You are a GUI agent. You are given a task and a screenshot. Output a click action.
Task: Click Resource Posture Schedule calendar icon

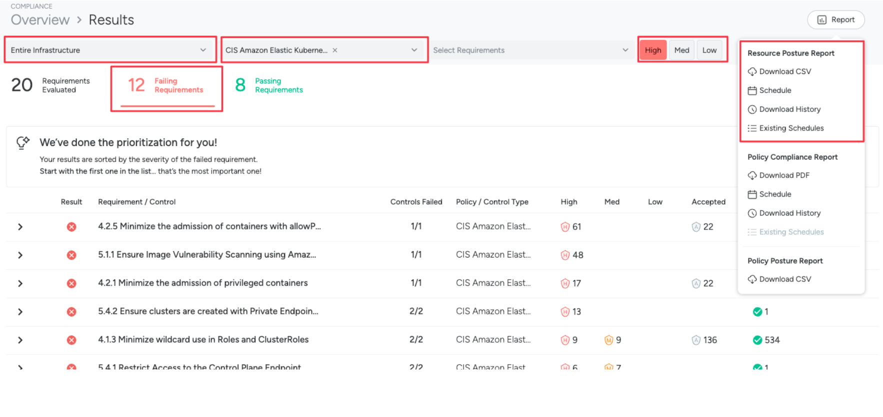(x=752, y=90)
